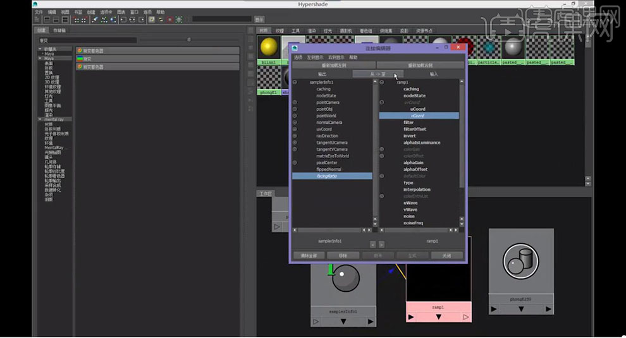626x338 pixels.
Task: Open the Edit menu in Hypershade
Action: pos(52,12)
